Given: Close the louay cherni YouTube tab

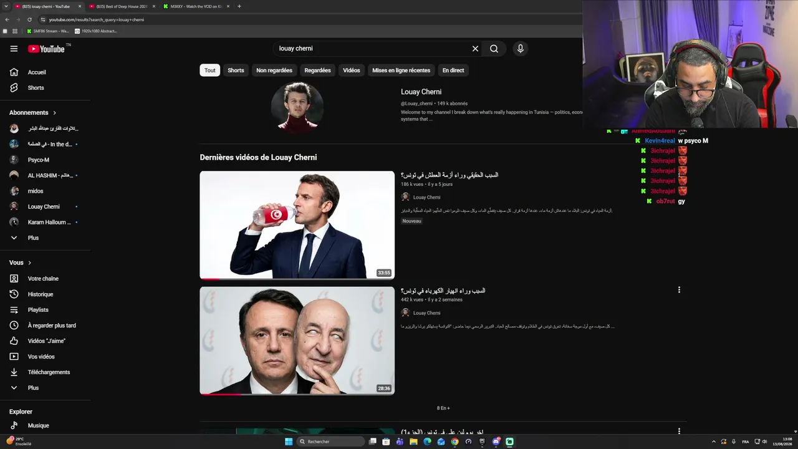Looking at the screenshot, I should (80, 6).
